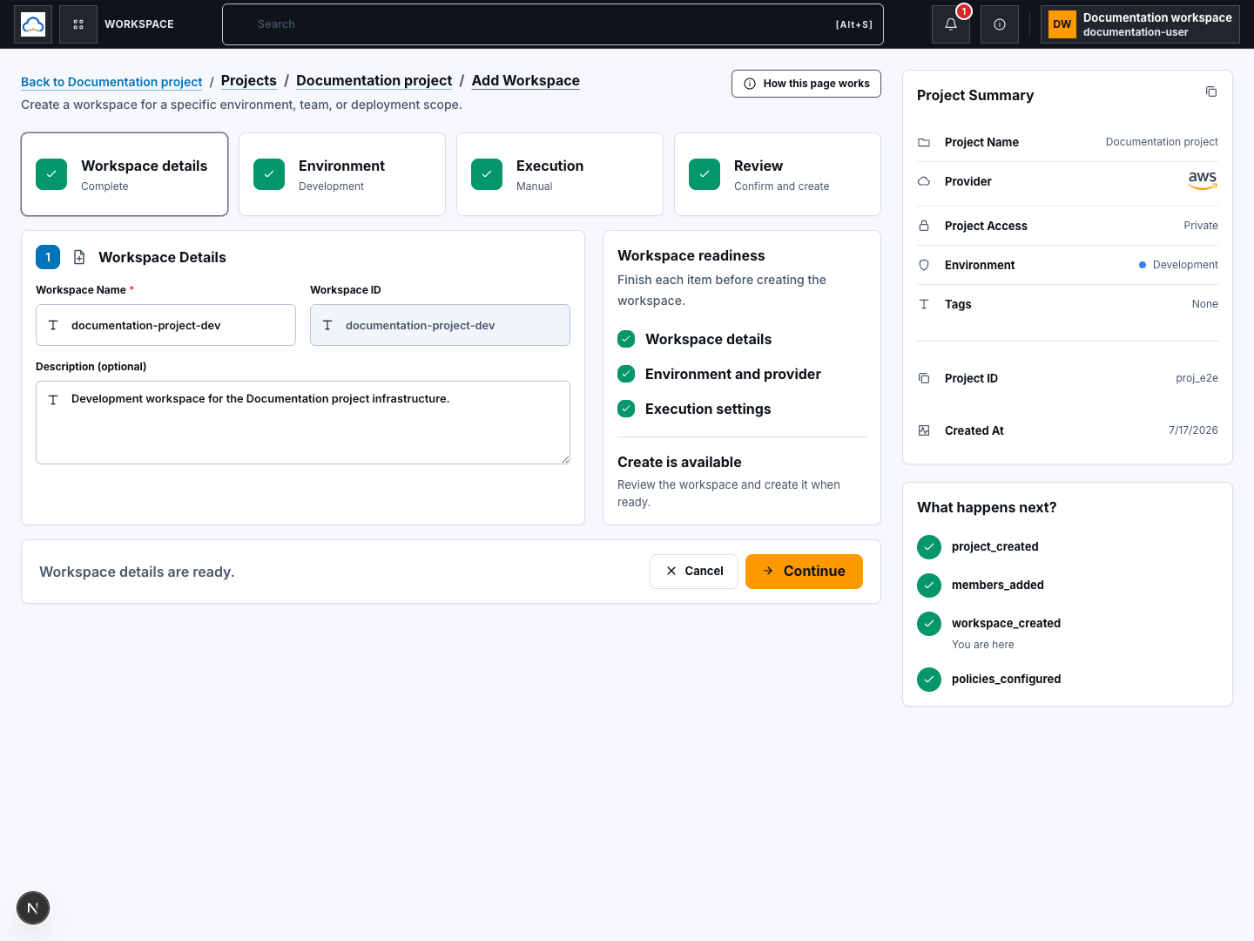The image size is (1254, 941).
Task: Select the Workspace details step
Action: pos(125,174)
